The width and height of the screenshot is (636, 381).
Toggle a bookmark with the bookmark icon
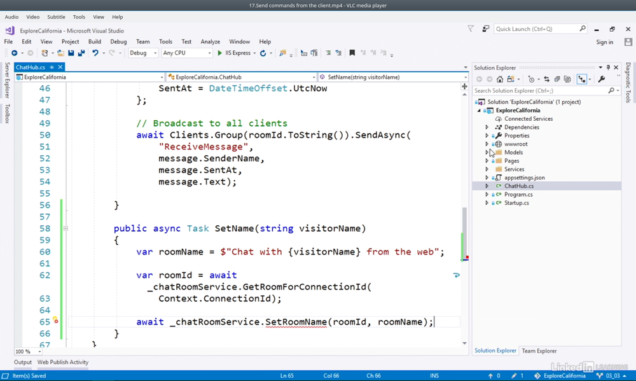(x=352, y=53)
